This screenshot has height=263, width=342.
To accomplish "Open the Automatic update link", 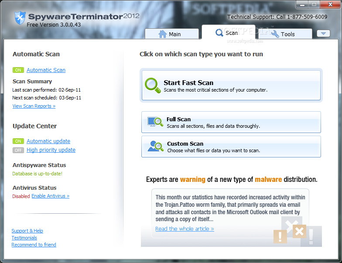I will click(48, 141).
